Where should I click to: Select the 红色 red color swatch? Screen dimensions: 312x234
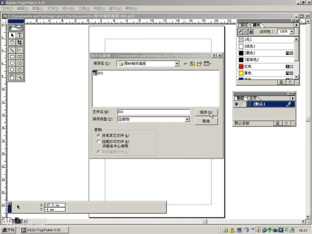[266, 66]
